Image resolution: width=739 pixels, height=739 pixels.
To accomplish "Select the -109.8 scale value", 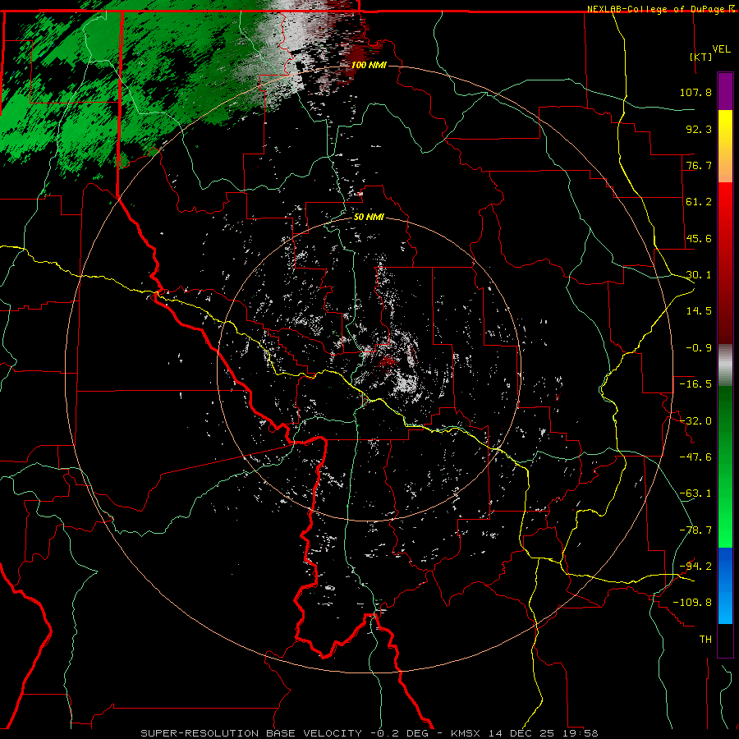I will pos(692,603).
